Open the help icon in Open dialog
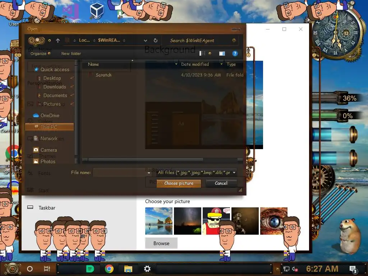The width and height of the screenshot is (368, 276). (x=235, y=54)
